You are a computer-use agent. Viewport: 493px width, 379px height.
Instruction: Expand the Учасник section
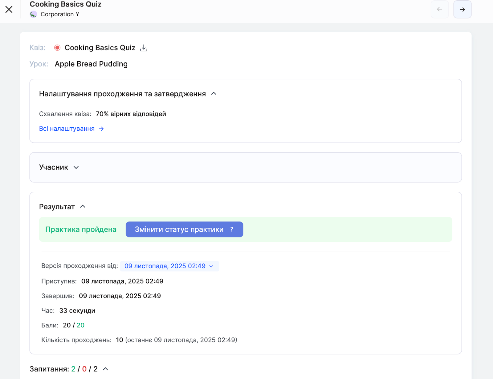point(76,167)
